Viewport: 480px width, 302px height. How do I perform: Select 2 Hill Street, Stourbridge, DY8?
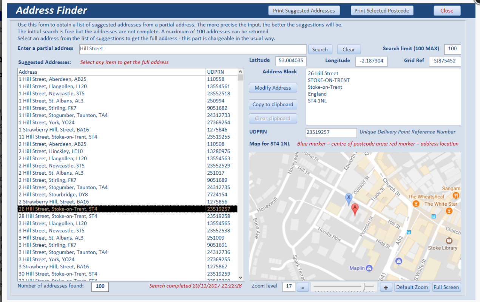tap(127, 194)
